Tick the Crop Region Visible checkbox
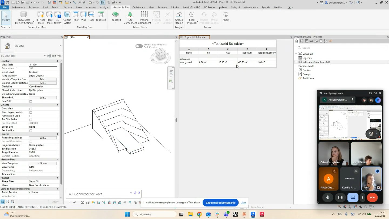The width and height of the screenshot is (389, 219). pyautogui.click(x=31, y=112)
